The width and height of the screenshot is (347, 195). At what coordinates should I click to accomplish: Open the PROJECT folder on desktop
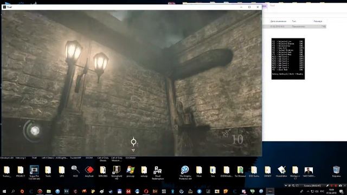(x=21, y=172)
